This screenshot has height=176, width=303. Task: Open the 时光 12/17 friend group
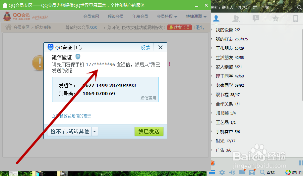coord(225,141)
